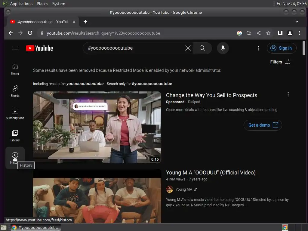The image size is (308, 231).
Task: Click the page vertical scrollbar thumb
Action: coord(304,48)
